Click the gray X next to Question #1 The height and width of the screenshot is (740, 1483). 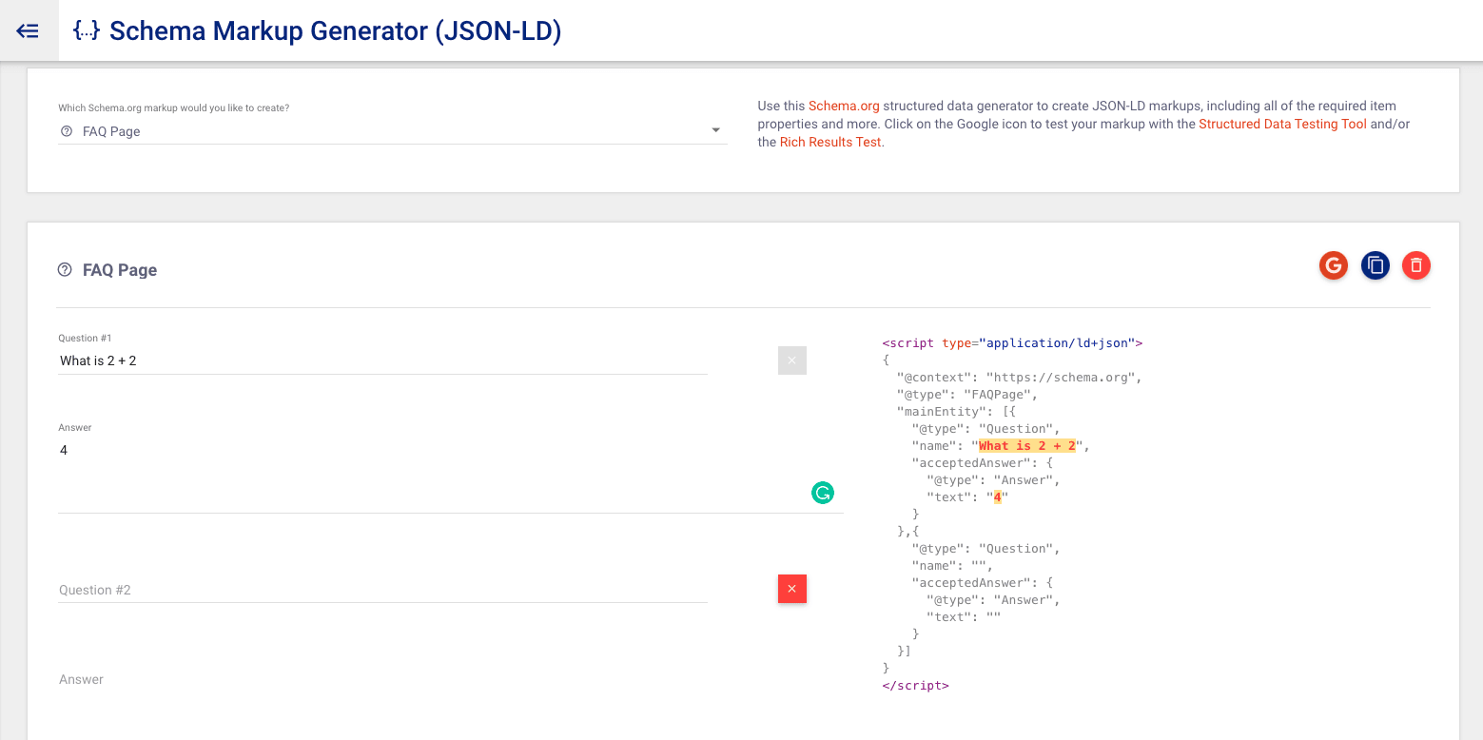point(791,360)
